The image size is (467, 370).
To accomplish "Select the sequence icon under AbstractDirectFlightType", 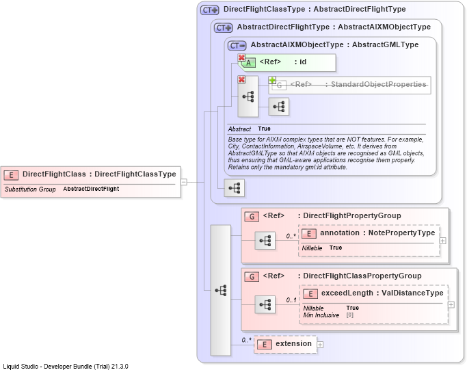I will tap(234, 188).
